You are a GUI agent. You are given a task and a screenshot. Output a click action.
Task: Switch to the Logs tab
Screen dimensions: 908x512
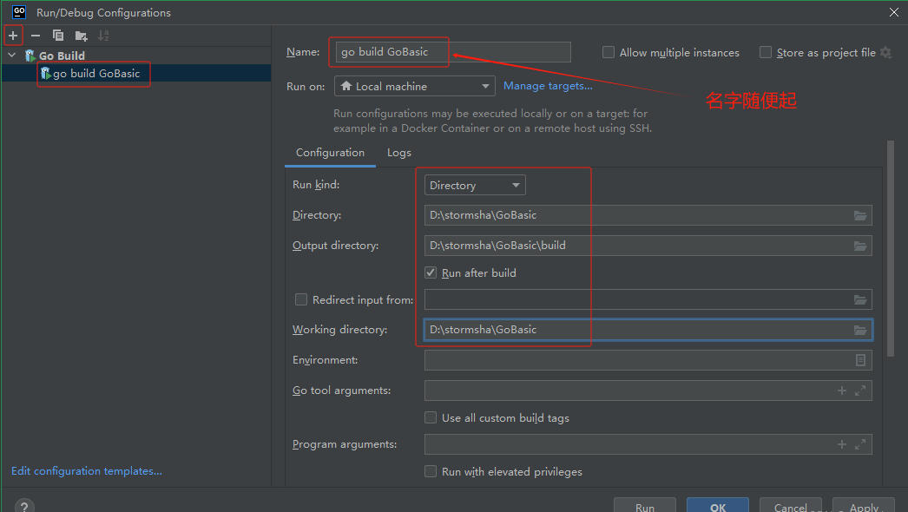(399, 153)
